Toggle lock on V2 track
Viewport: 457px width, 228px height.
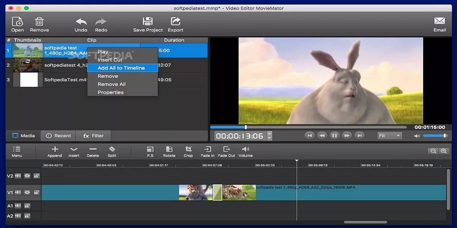(x=37, y=176)
